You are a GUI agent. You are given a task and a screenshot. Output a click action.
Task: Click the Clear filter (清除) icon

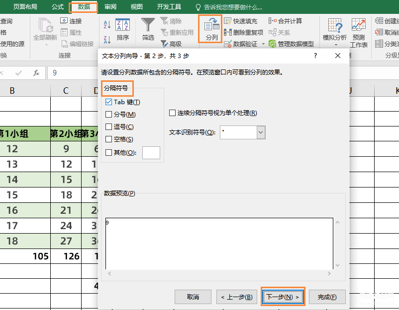tap(164, 21)
